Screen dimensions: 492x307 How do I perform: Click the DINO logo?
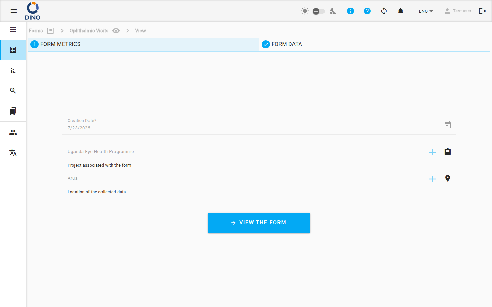pos(33,11)
